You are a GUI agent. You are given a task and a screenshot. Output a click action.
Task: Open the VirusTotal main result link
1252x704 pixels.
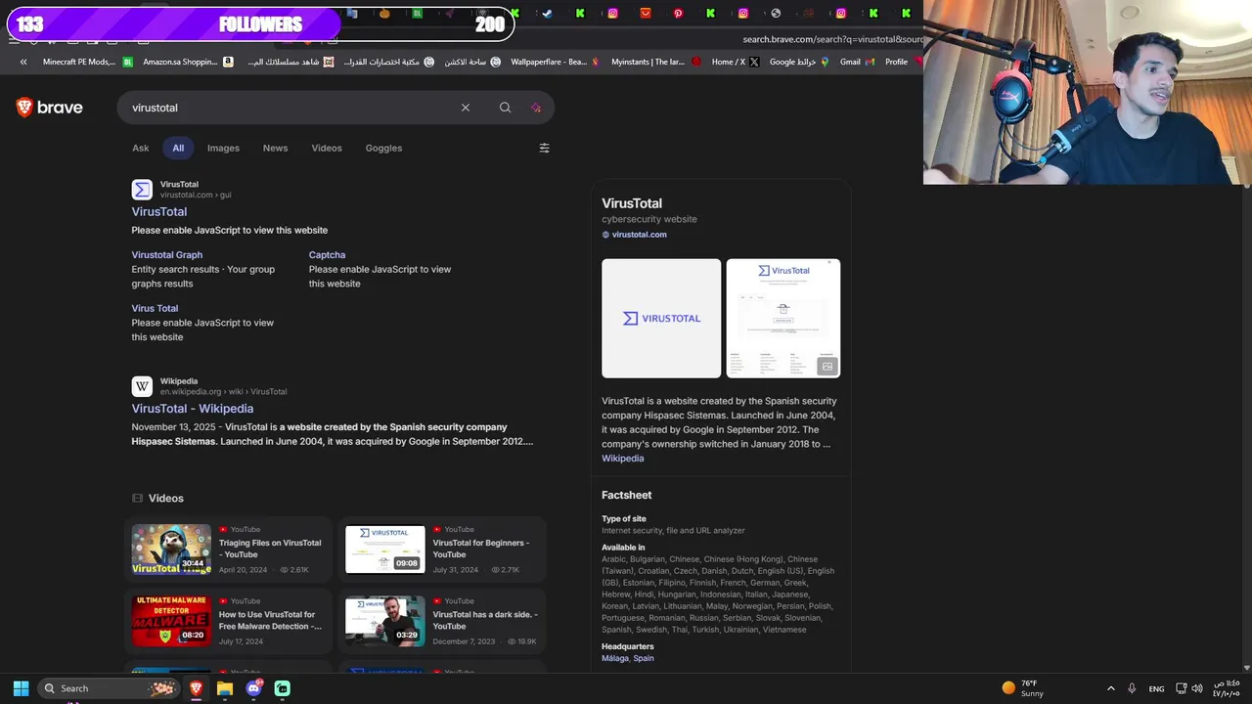click(x=159, y=211)
